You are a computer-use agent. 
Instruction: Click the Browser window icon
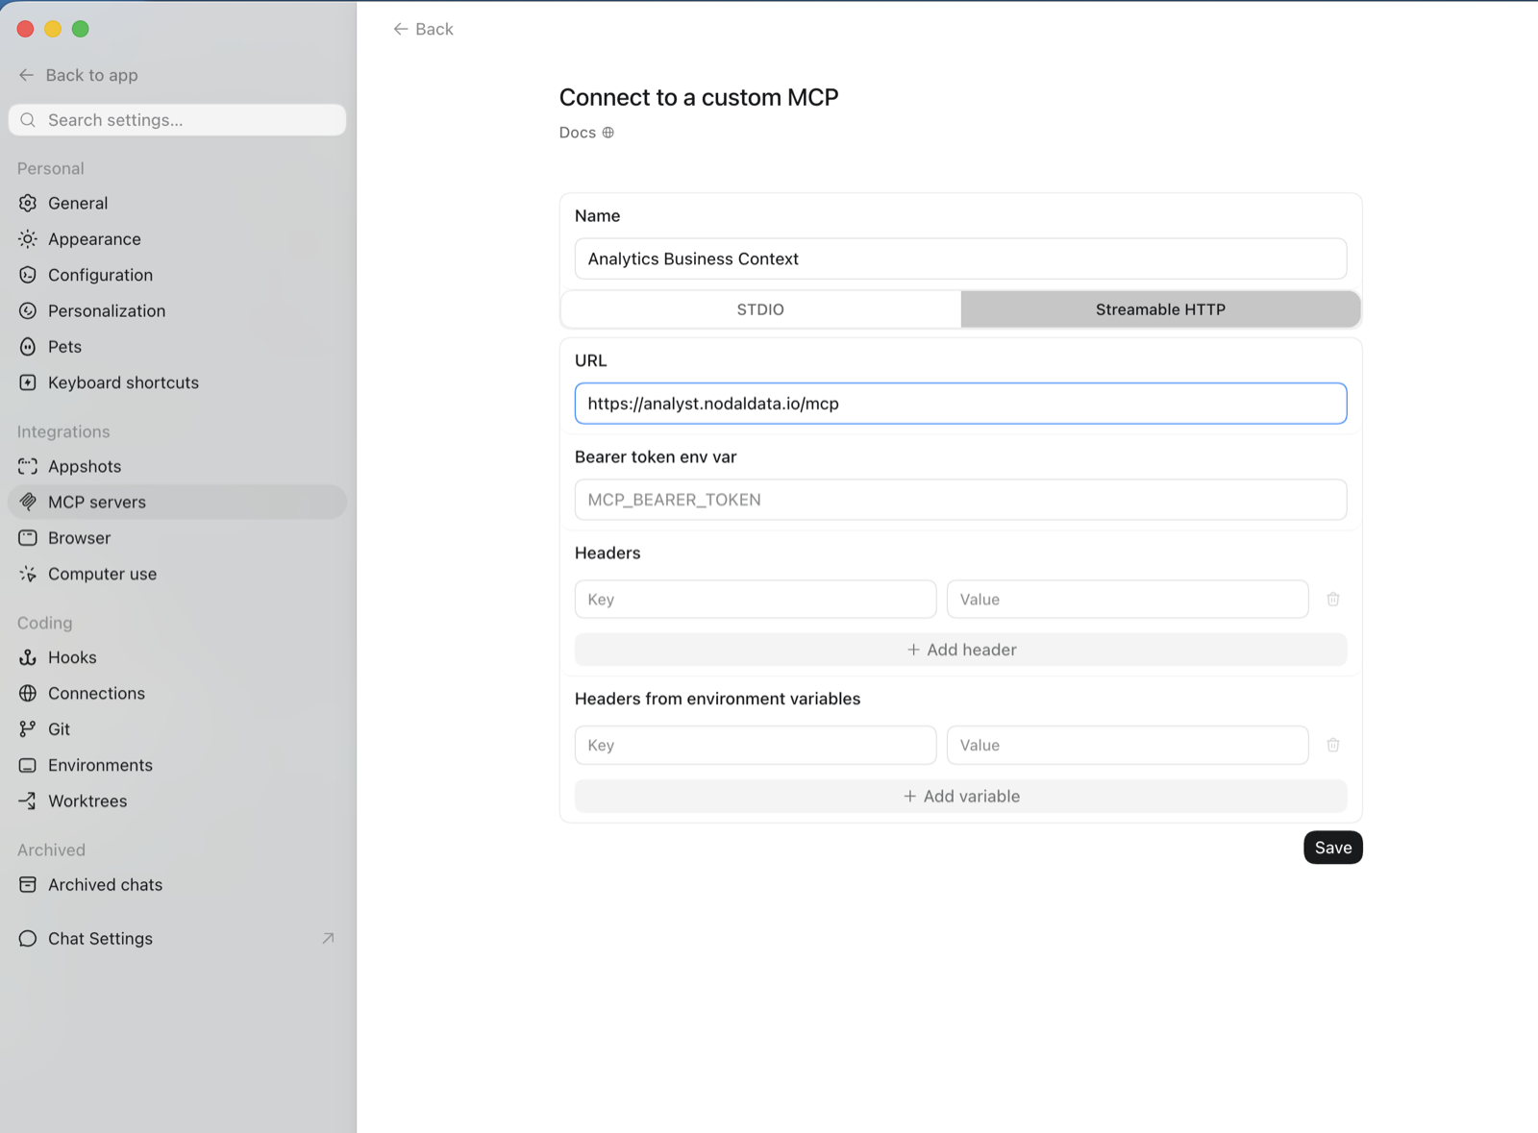coord(28,538)
